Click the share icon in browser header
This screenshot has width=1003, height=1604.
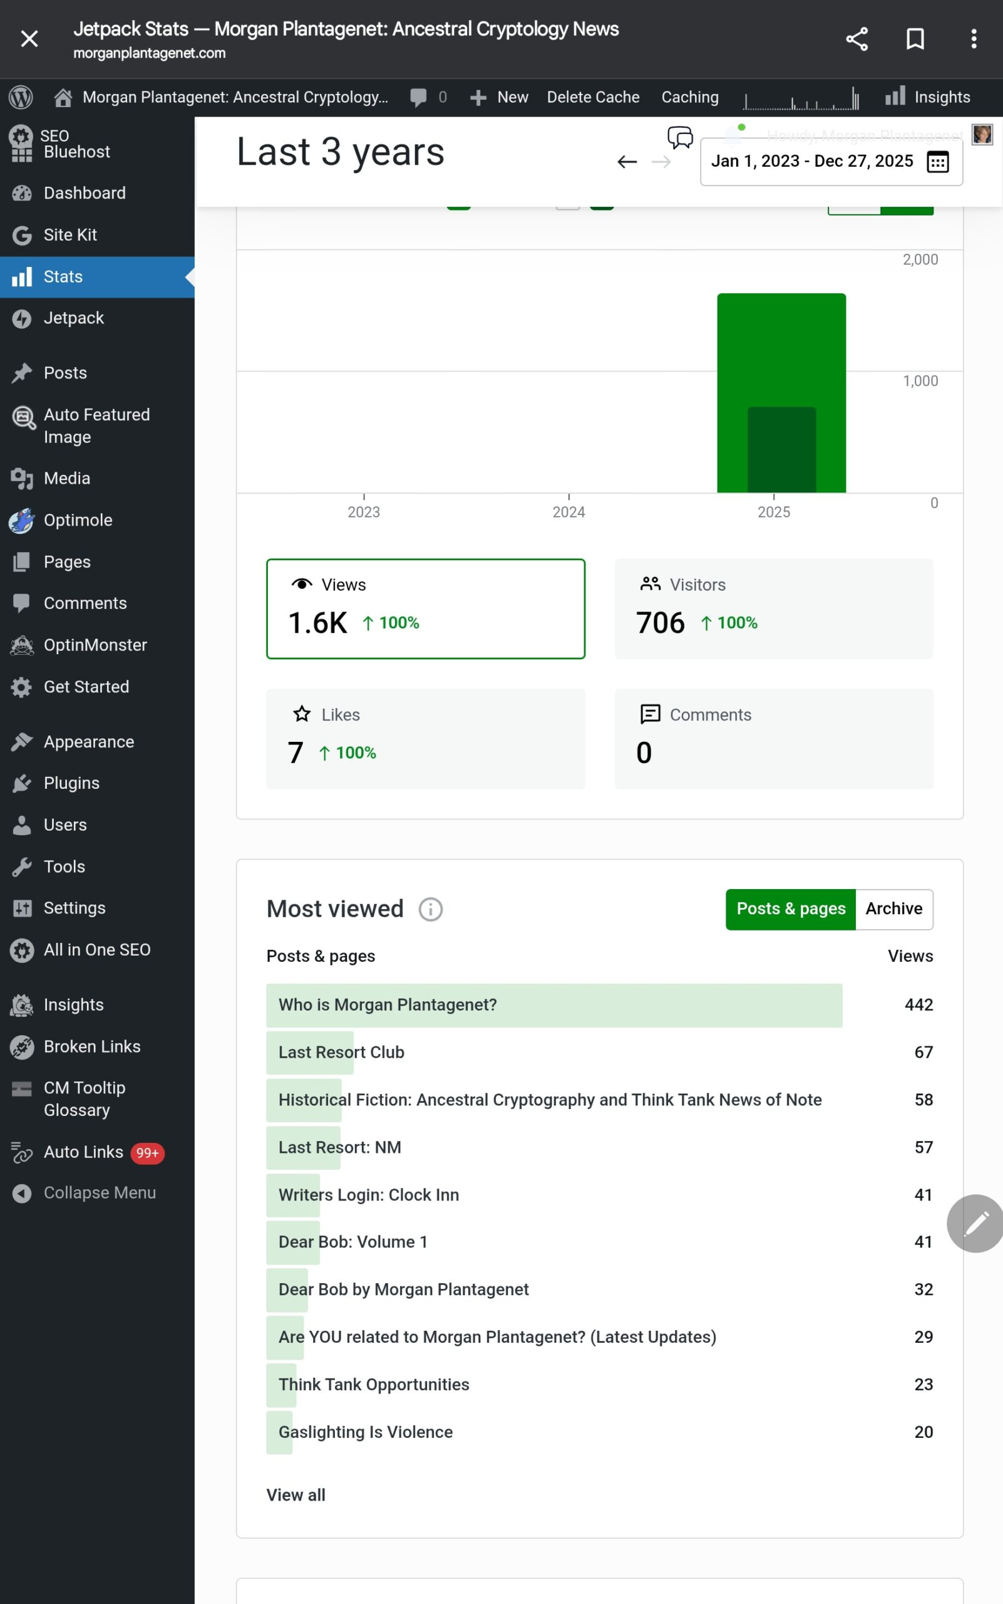[x=856, y=38]
